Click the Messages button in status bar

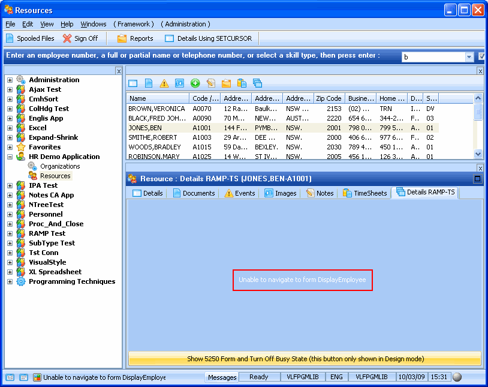pyautogui.click(x=222, y=377)
